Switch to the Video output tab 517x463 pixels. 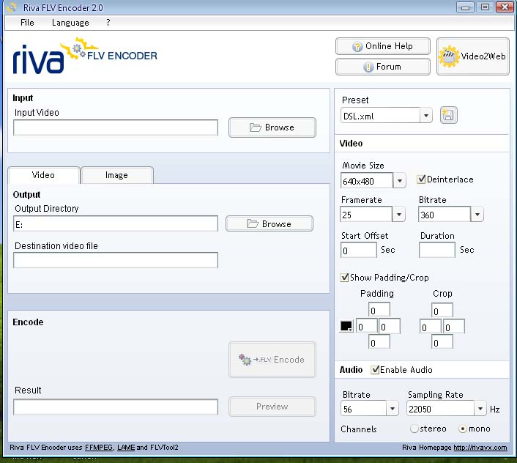43,175
